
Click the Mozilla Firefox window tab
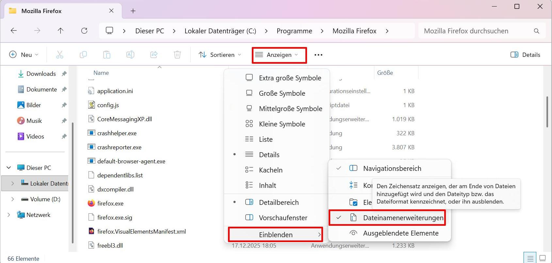pyautogui.click(x=62, y=11)
